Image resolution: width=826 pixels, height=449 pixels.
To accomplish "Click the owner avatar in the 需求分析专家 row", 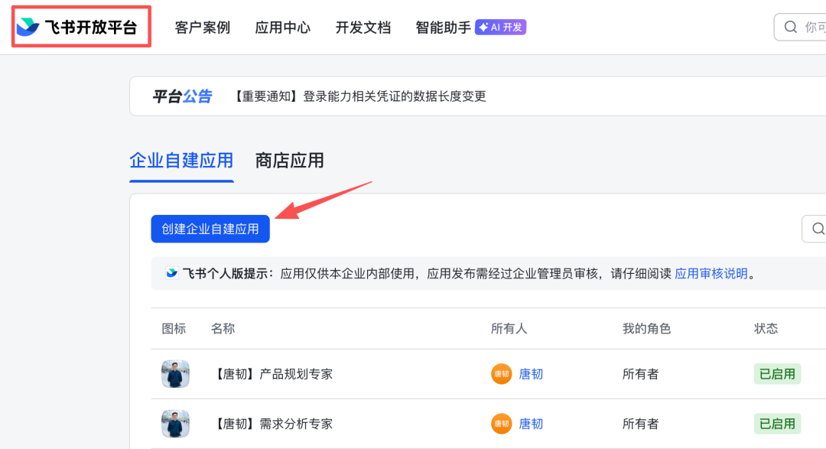I will [501, 424].
